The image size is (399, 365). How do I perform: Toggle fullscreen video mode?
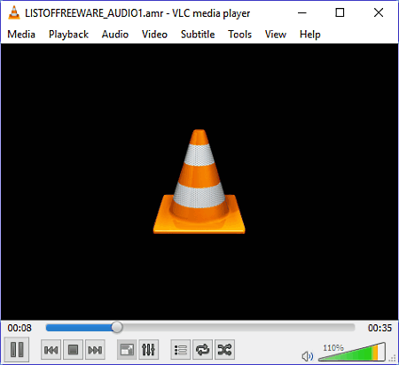[x=127, y=350]
